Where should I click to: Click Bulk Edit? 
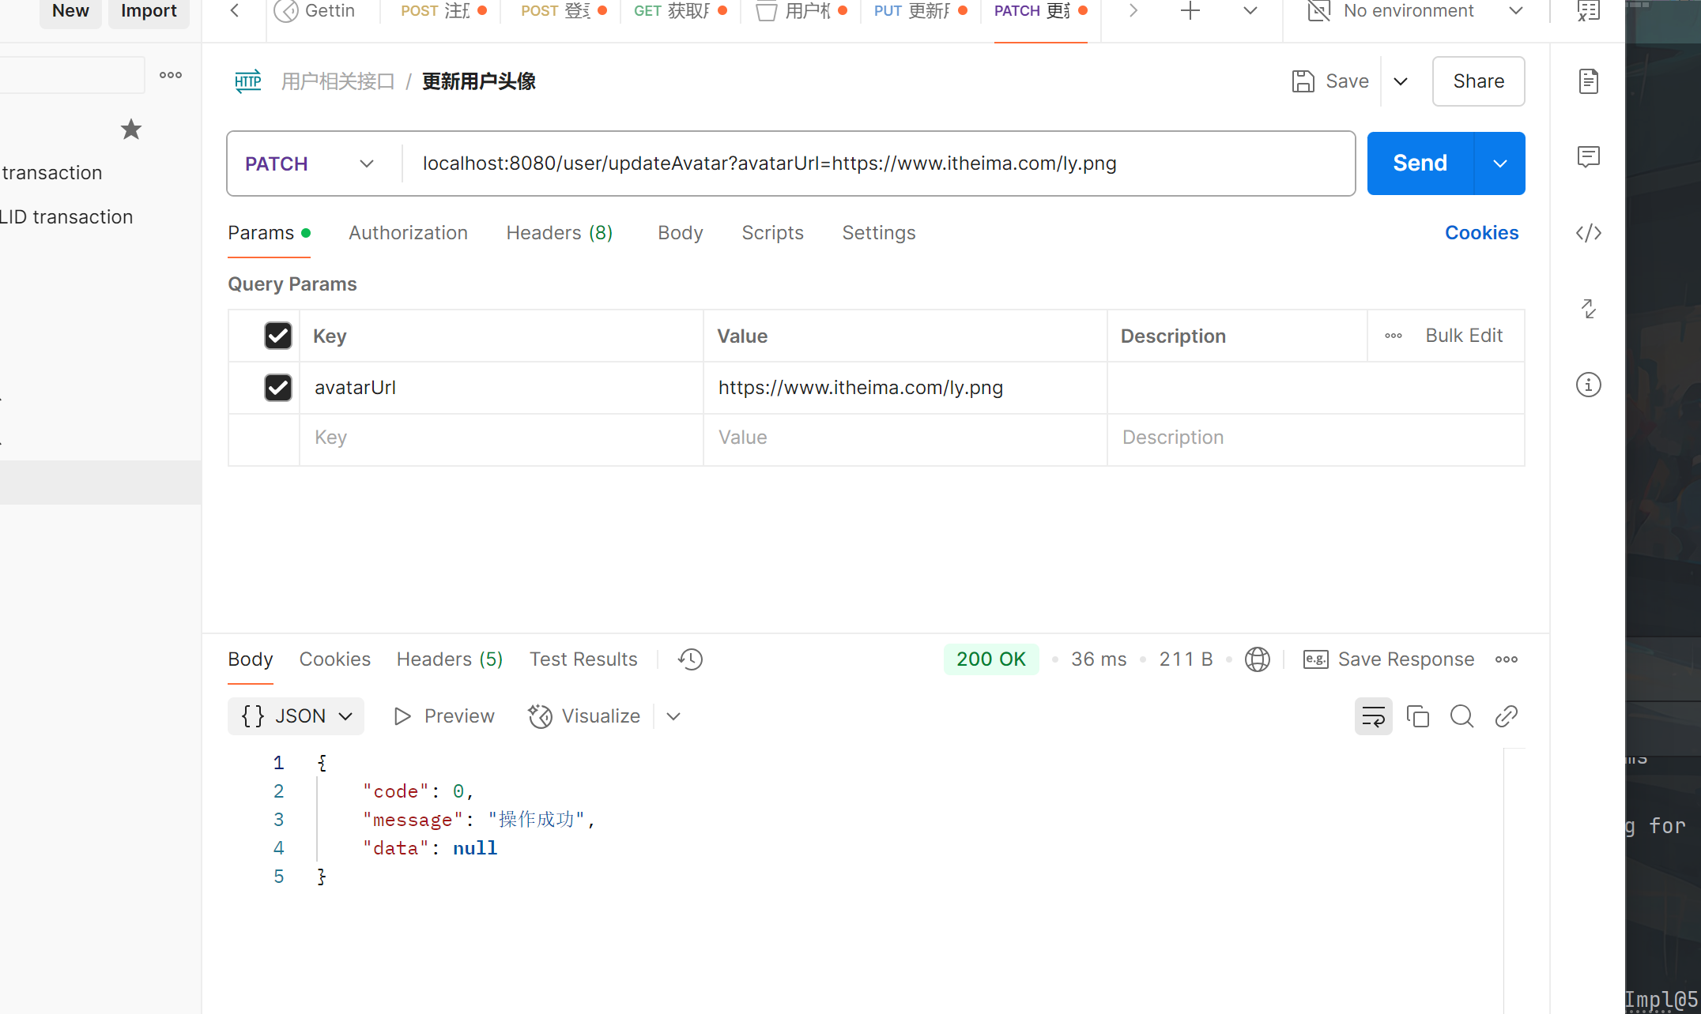[x=1464, y=336]
